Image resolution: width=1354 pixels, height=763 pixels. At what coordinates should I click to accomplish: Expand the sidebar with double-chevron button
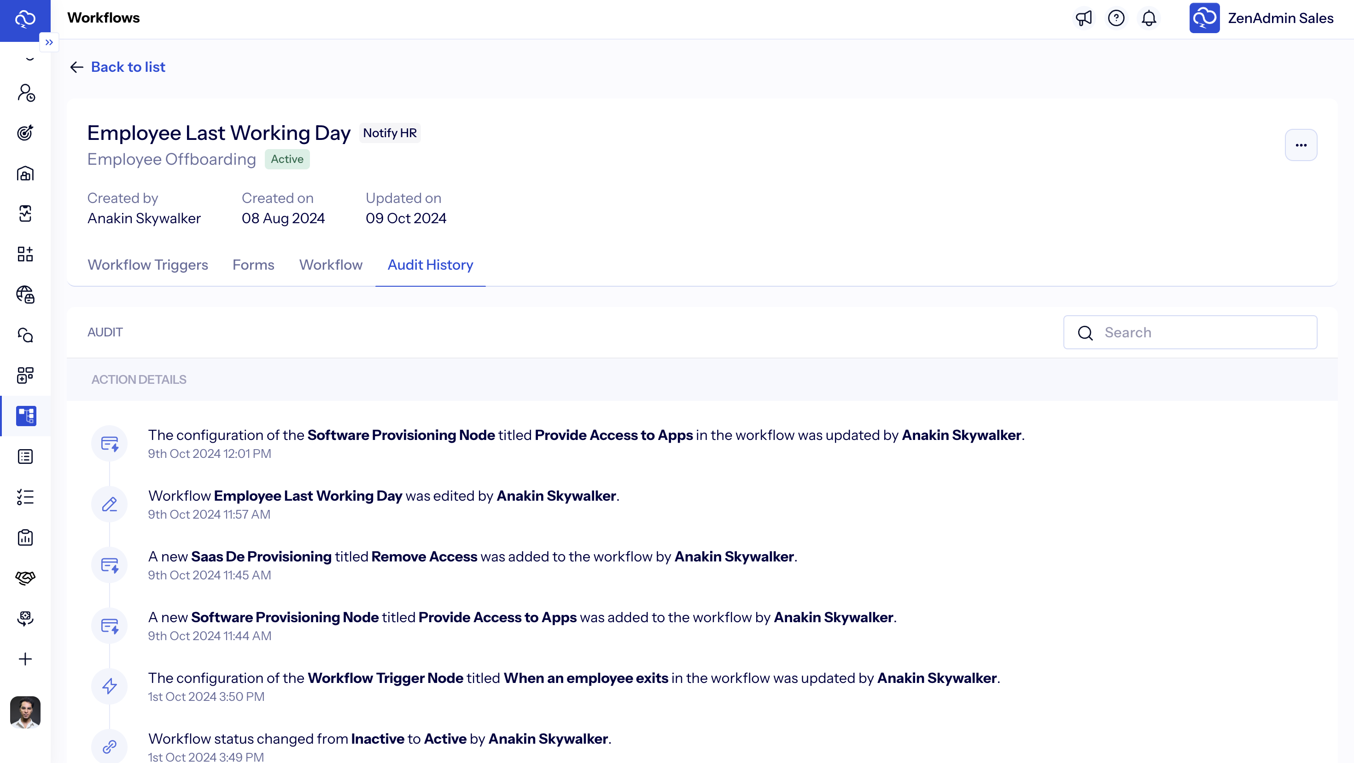[49, 42]
